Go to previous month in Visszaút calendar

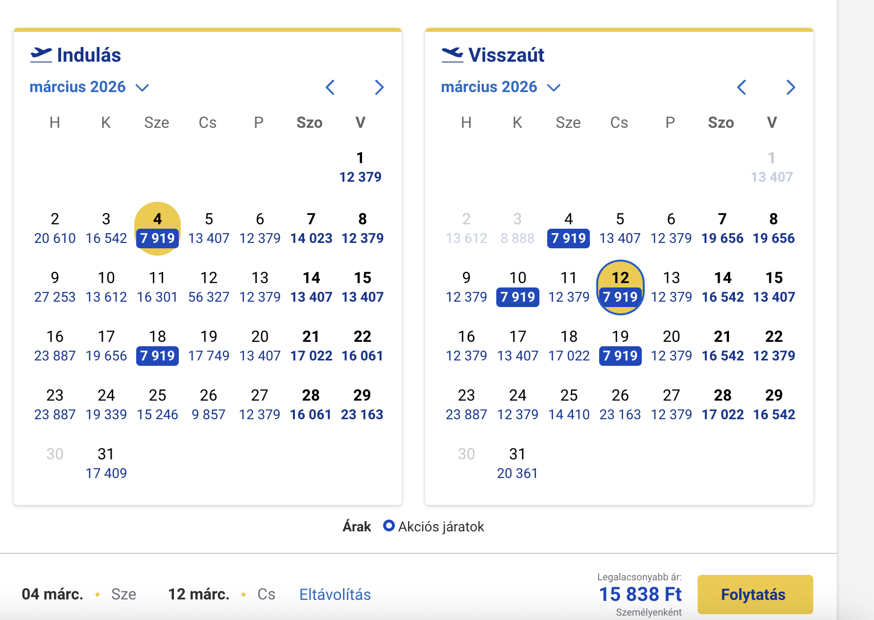741,88
